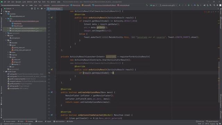Open the Build menu
222x125 pixels.
coord(35,2)
